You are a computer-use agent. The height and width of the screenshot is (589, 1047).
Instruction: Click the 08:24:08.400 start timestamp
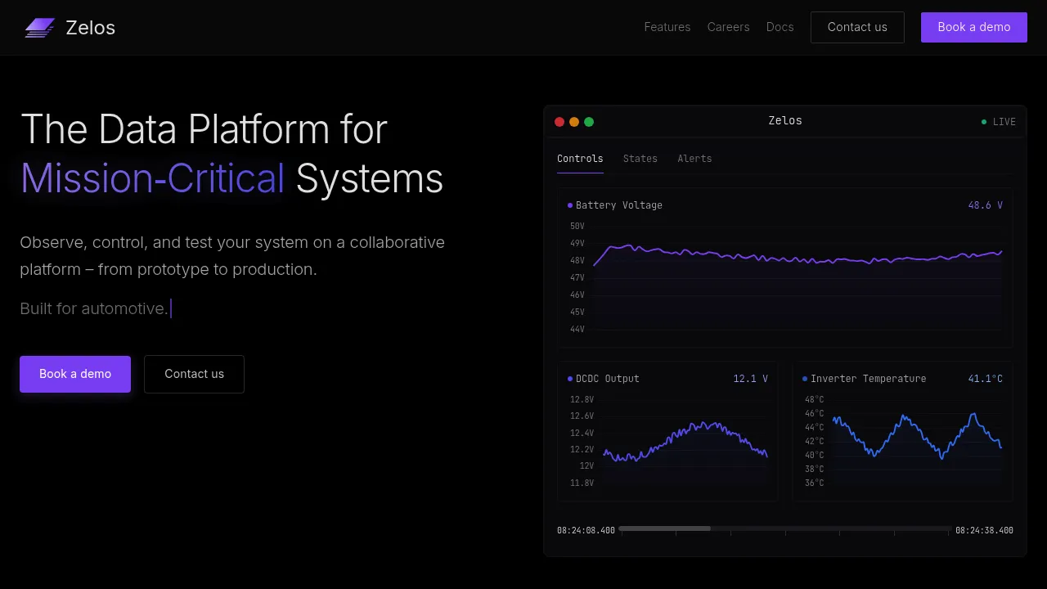coord(586,531)
